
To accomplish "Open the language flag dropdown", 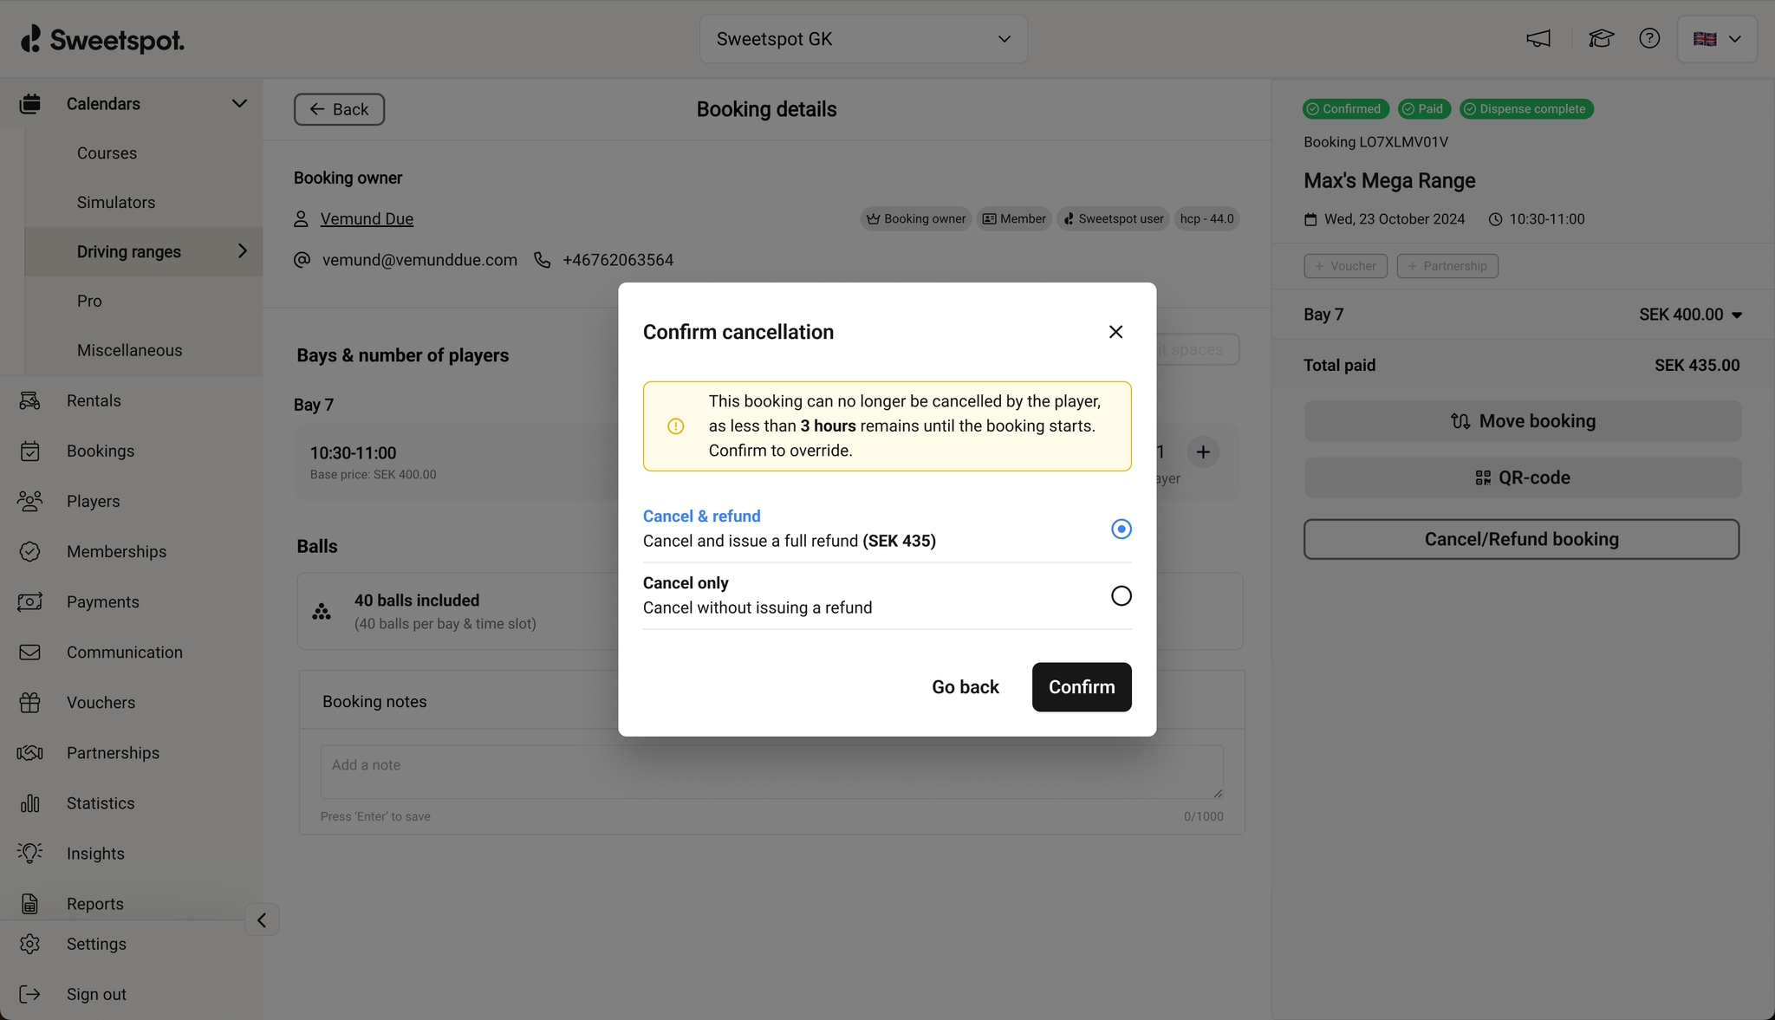I will [x=1716, y=39].
